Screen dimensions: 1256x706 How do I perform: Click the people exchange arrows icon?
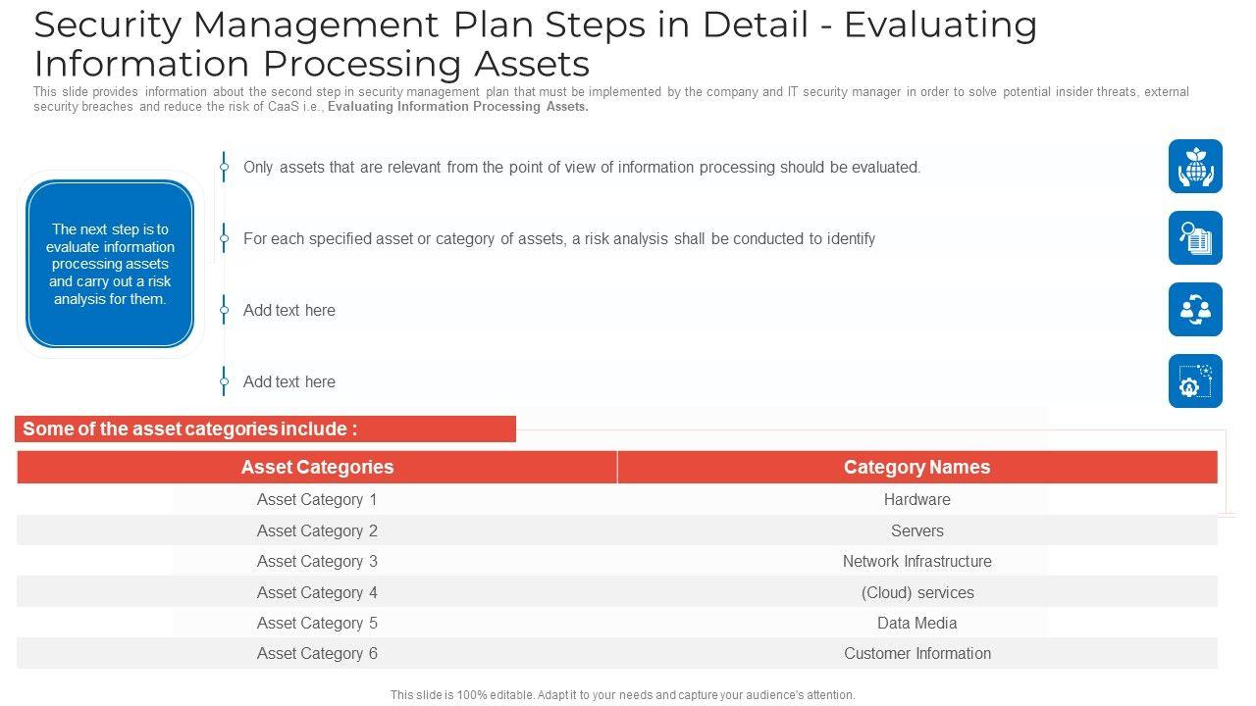pos(1195,309)
